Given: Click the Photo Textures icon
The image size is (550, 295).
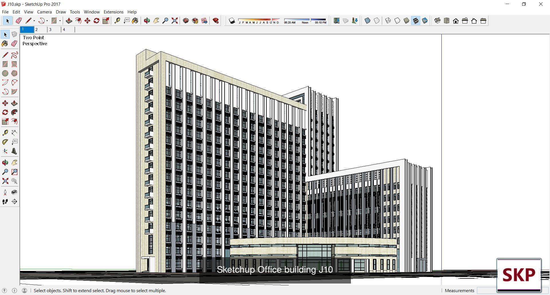Looking at the screenshot, I should click(355, 21).
